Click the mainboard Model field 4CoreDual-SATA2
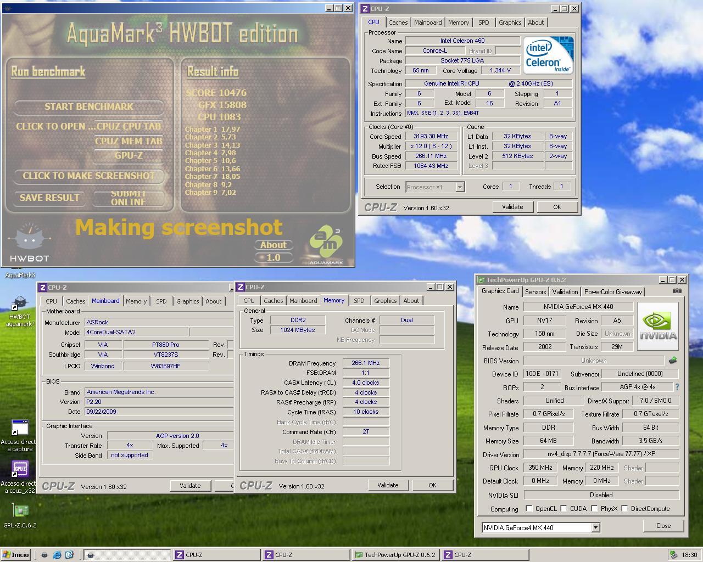703x562 pixels. pos(136,332)
